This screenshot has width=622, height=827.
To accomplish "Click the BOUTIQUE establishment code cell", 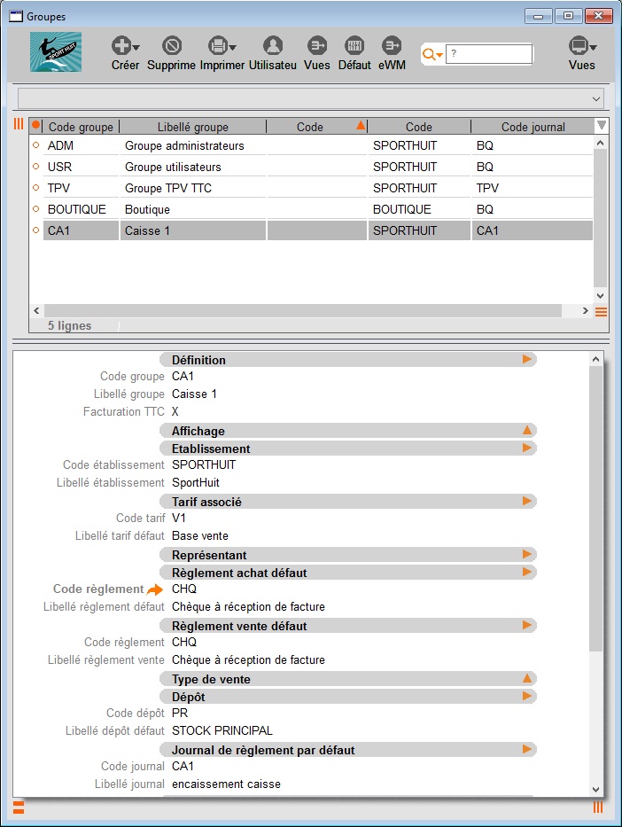I will [419, 209].
